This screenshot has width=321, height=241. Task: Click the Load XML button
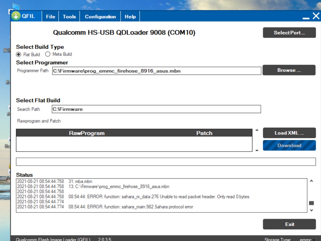289,133
